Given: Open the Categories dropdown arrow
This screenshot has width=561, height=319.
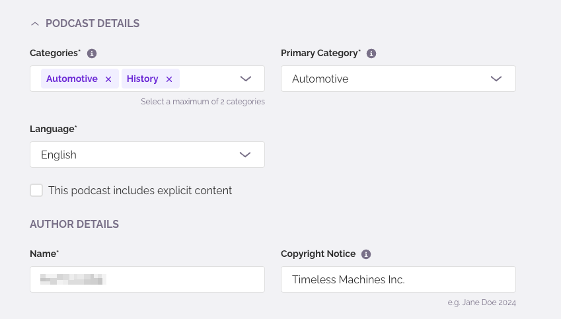Looking at the screenshot, I should tap(246, 79).
